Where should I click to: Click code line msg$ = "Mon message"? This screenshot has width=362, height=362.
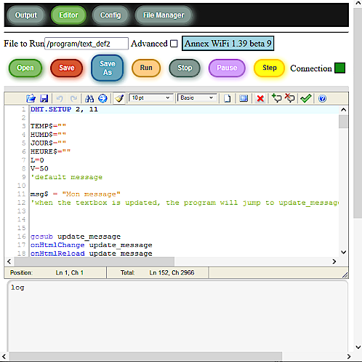point(76,194)
